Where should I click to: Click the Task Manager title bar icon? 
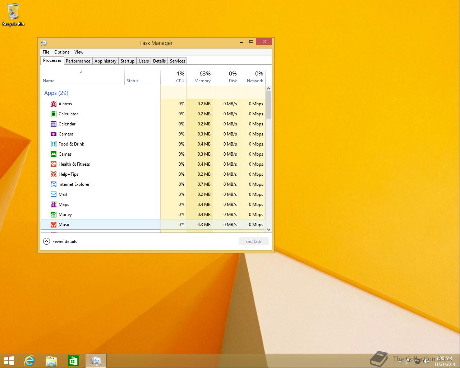[44, 43]
